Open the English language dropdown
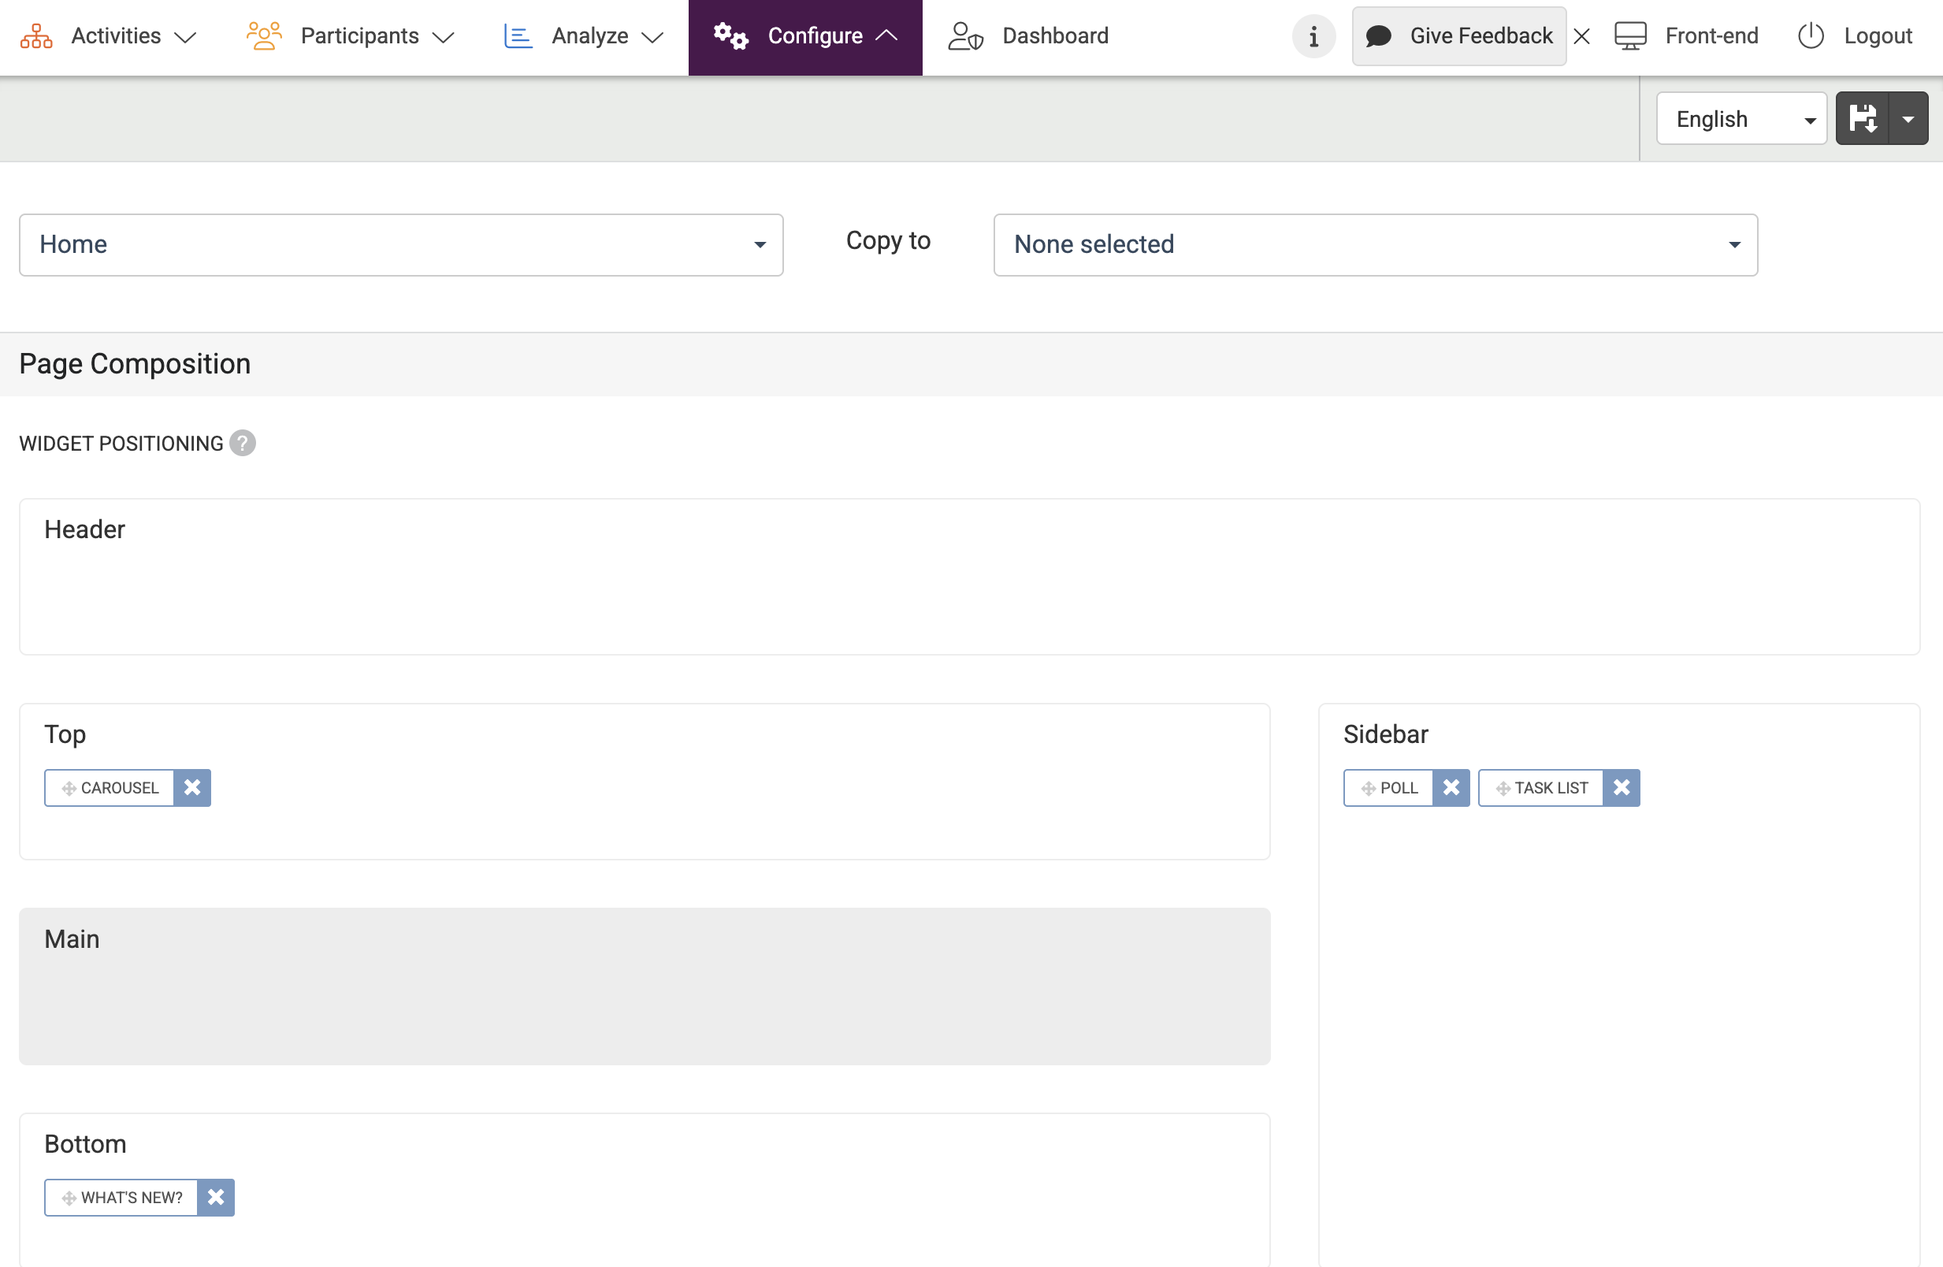The image size is (1943, 1267). pyautogui.click(x=1741, y=119)
